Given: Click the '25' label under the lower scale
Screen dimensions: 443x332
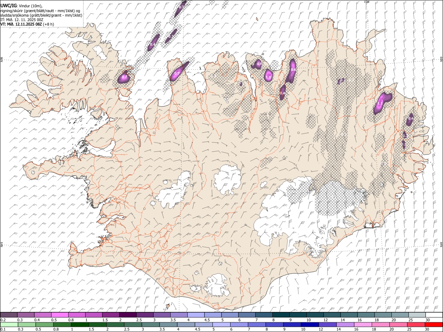Looking at the screenshot, I should (x=409, y=329).
